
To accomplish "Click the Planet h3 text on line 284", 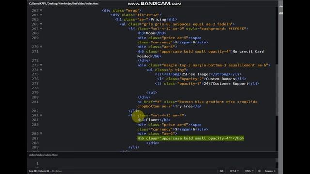I will [x=153, y=120].
